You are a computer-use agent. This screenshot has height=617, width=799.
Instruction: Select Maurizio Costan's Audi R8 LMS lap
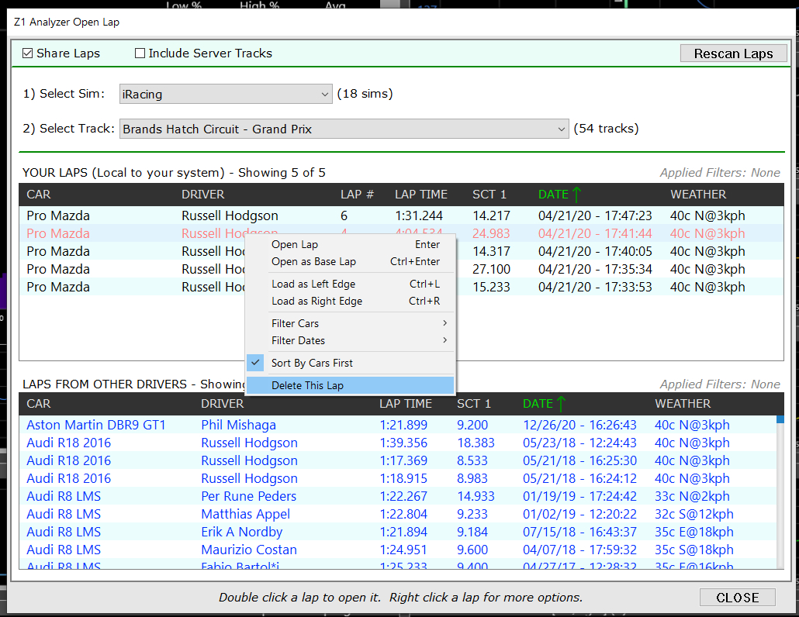397,550
